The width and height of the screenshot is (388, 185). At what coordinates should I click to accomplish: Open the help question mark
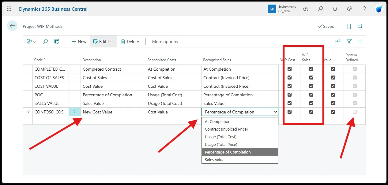pos(364,9)
